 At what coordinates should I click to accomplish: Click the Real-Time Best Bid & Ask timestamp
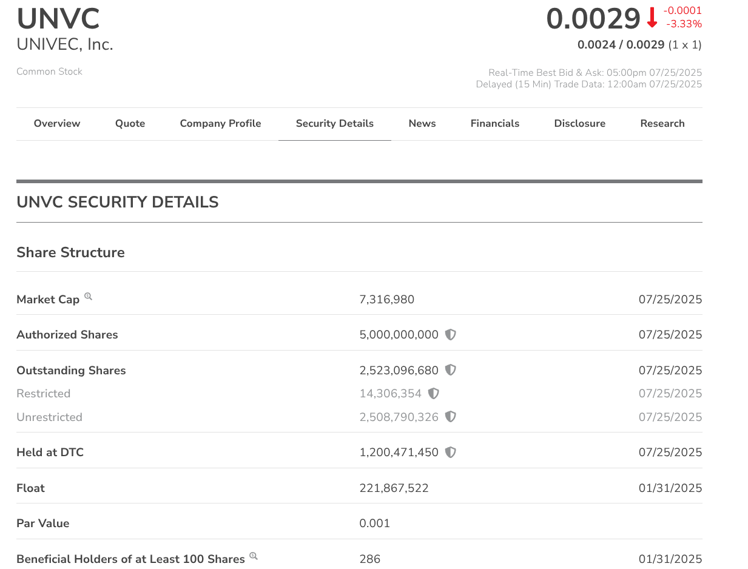595,73
